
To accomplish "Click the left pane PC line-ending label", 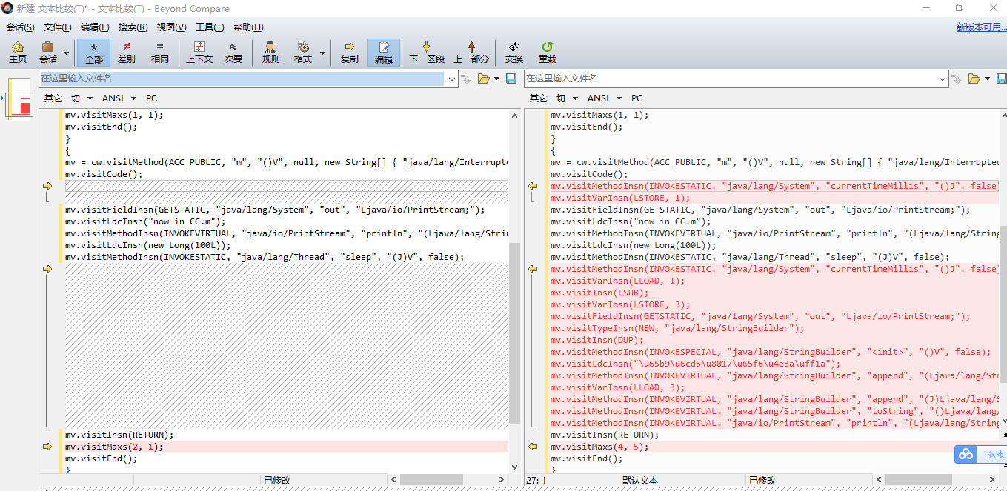I will (151, 98).
